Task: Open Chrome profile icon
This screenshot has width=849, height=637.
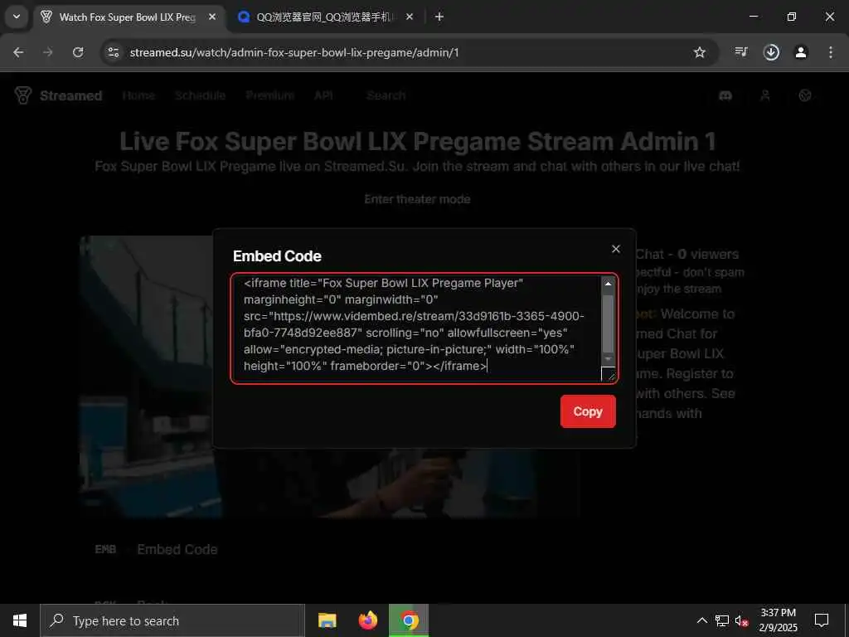Action: (801, 52)
